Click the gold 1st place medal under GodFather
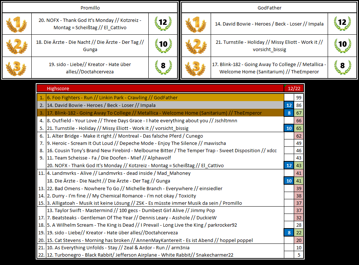 click(196, 24)
